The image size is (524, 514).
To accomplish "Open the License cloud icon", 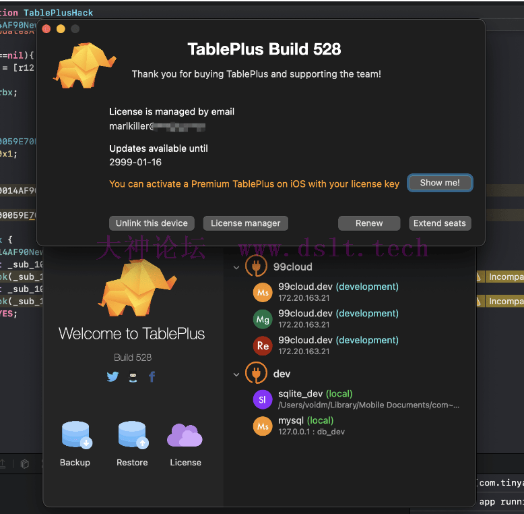I will [185, 435].
